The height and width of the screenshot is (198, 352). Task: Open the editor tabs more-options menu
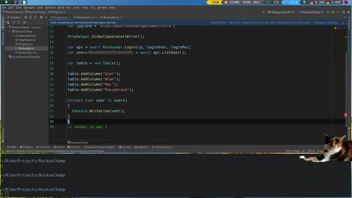pyautogui.click(x=345, y=17)
